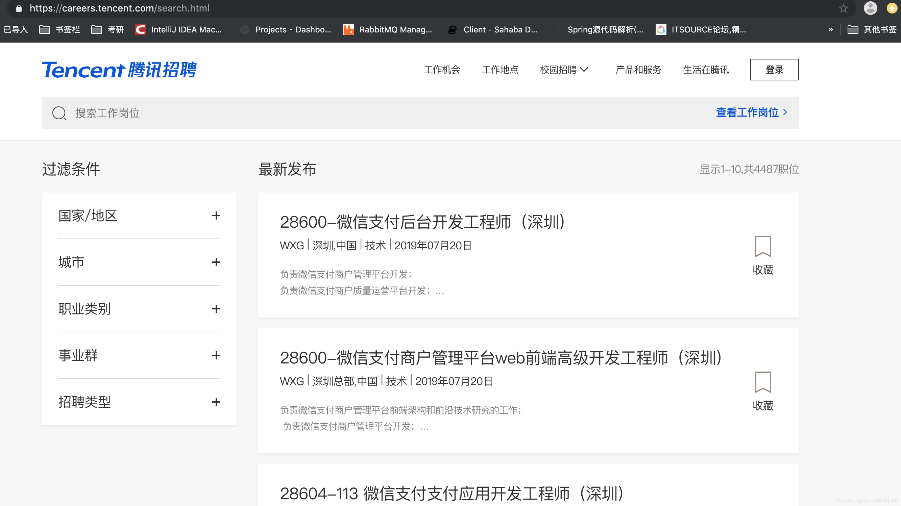Click 2019年07月20日 date of first job
The height and width of the screenshot is (506, 901).
433,246
